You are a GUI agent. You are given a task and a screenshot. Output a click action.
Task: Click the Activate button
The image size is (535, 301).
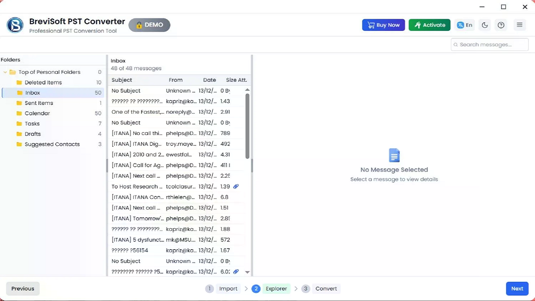pyautogui.click(x=430, y=25)
